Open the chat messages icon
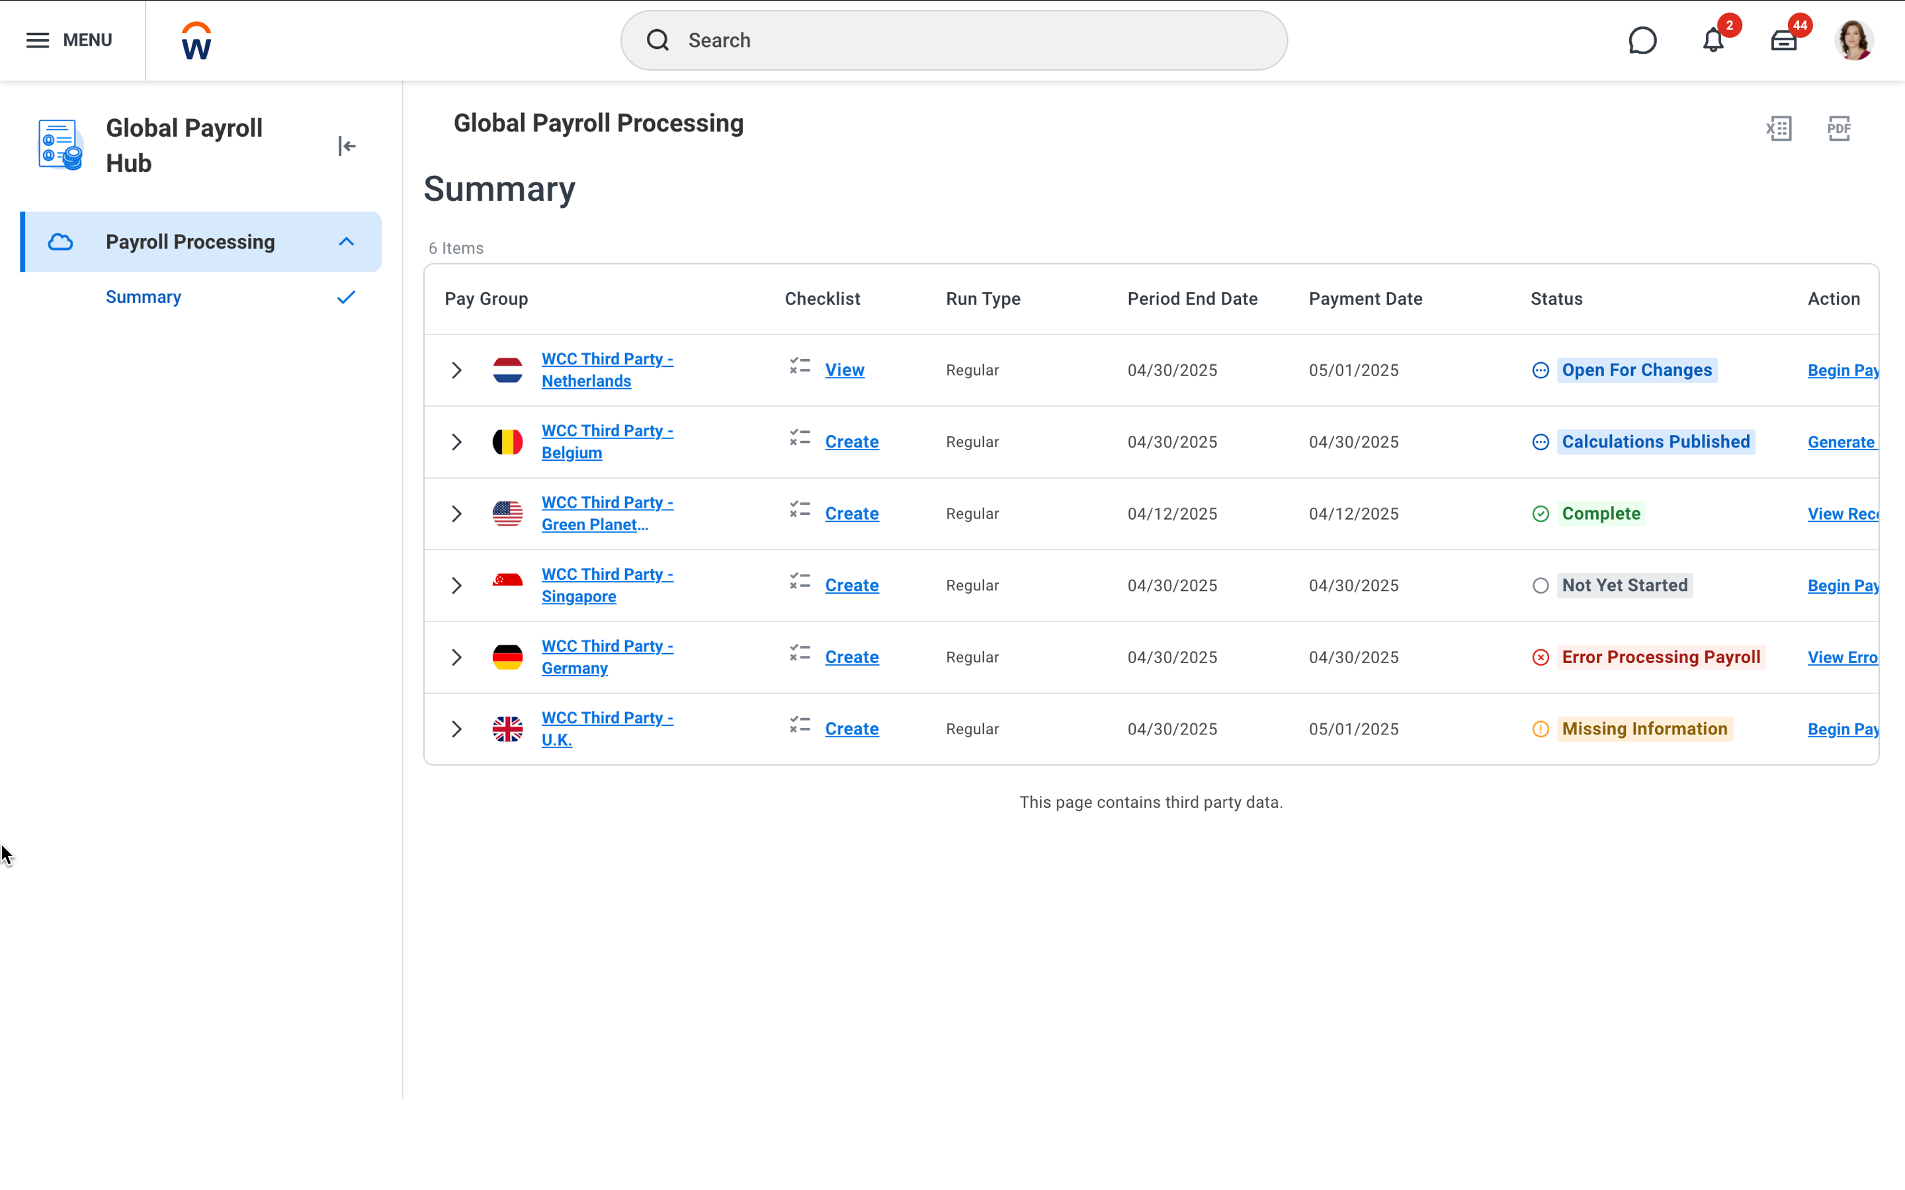This screenshot has height=1190, width=1905. pyautogui.click(x=1643, y=40)
